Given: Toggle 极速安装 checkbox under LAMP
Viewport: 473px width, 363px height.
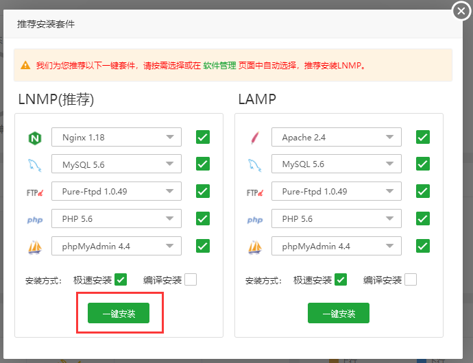Looking at the screenshot, I should pos(341,279).
